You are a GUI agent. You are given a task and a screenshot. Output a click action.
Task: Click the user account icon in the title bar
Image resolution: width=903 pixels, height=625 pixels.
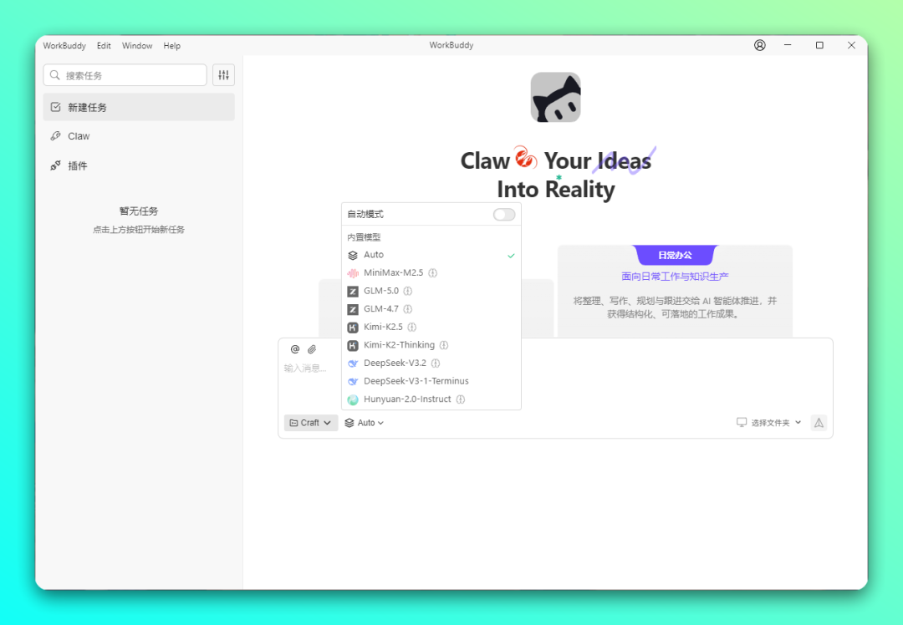[759, 45]
